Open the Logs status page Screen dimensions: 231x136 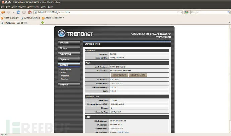coord(63,72)
